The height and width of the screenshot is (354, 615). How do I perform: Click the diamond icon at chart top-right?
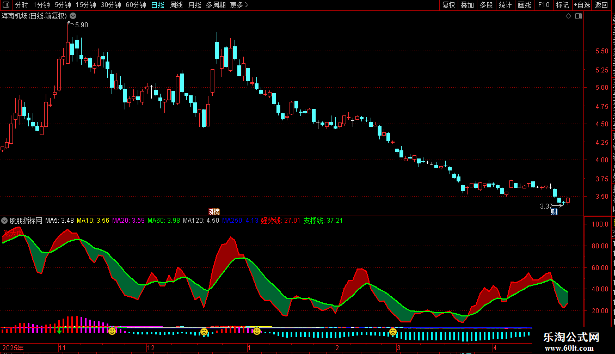point(568,16)
